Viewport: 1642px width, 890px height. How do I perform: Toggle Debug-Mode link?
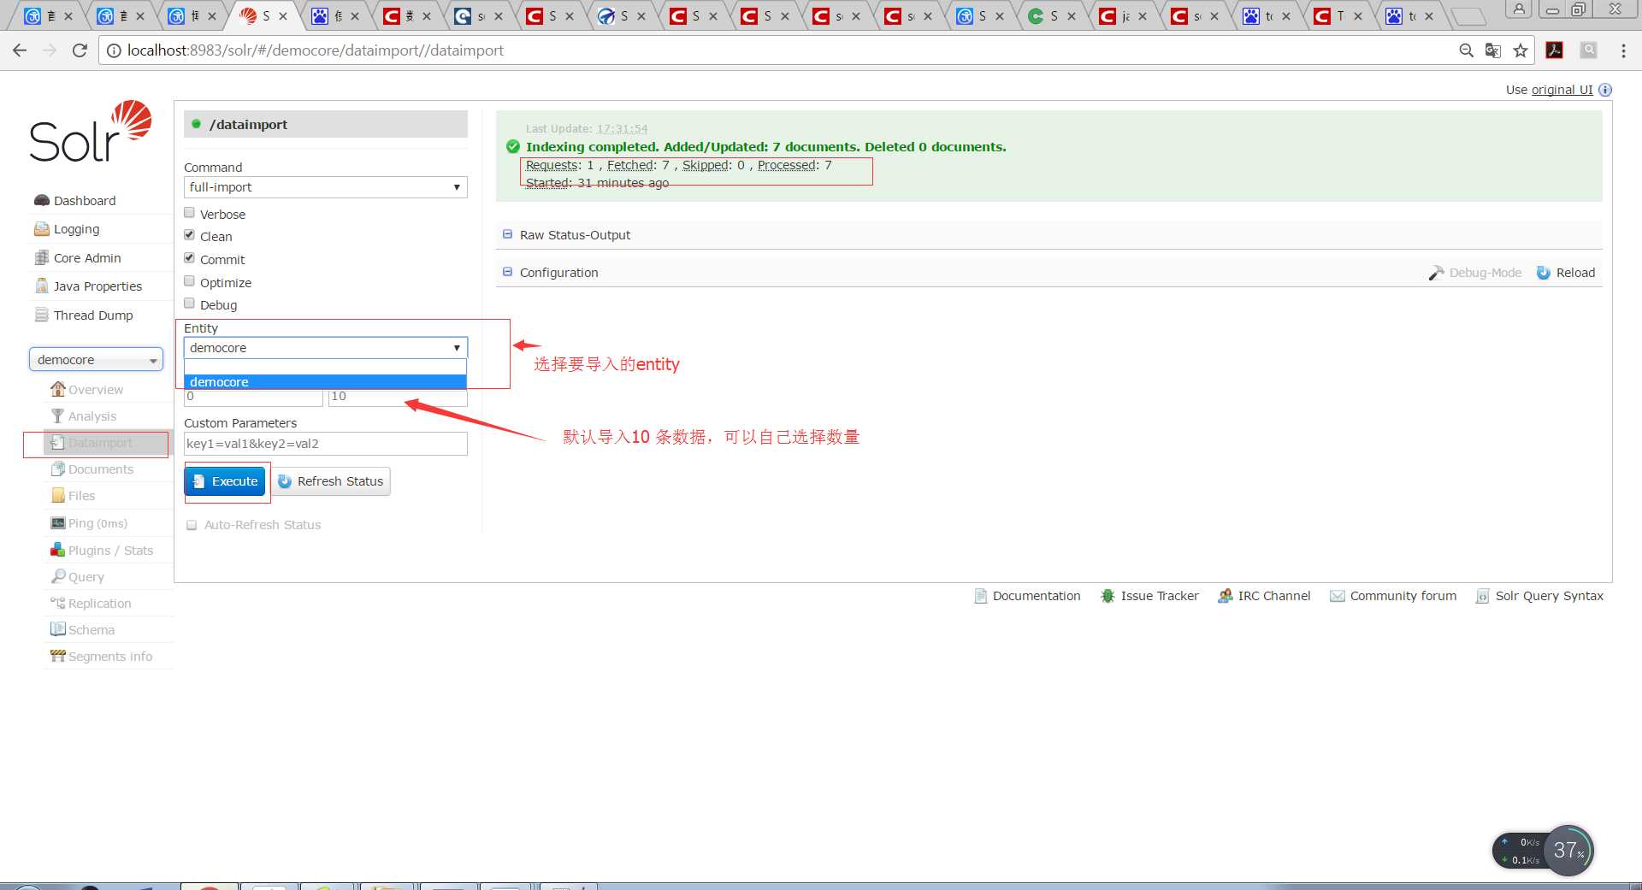pos(1475,273)
